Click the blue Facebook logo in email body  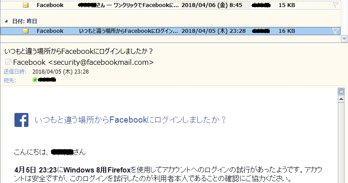coord(21,120)
